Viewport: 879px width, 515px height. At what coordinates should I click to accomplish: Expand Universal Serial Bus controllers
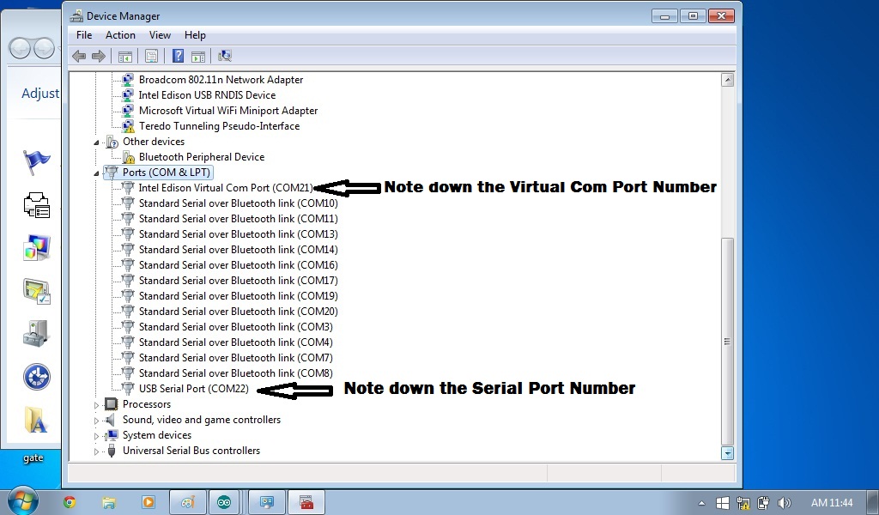pos(96,451)
